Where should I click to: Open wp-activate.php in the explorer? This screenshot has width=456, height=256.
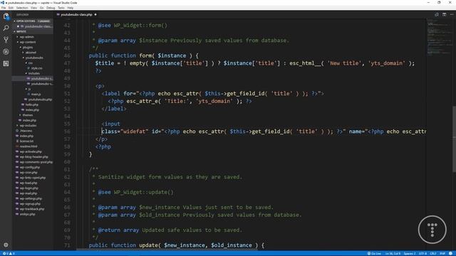[x=30, y=151]
